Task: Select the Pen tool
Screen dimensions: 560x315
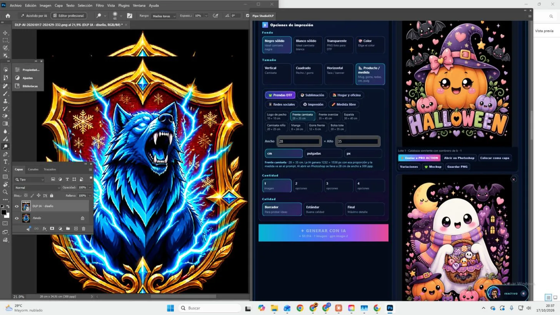Action: [x=5, y=154]
